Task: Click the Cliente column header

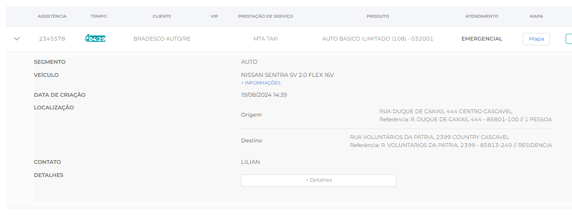Action: point(162,16)
